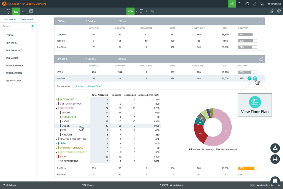283x189 pixels.
Task: Open the calendar date picker icon
Action: (153, 11)
